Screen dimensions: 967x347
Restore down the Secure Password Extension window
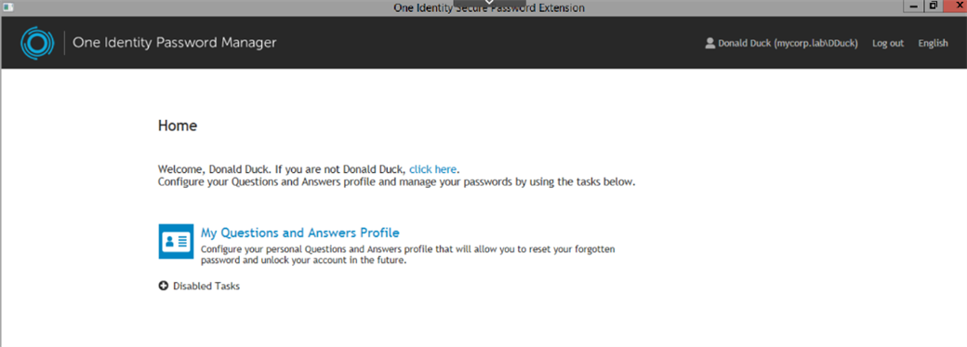click(934, 7)
